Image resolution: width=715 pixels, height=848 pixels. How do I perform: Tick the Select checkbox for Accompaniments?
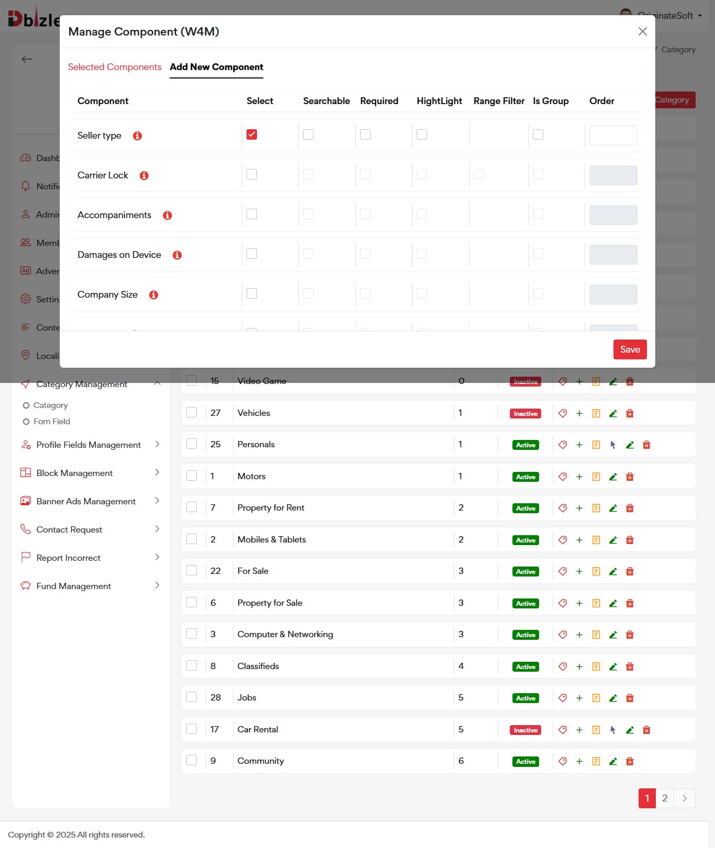coord(252,214)
